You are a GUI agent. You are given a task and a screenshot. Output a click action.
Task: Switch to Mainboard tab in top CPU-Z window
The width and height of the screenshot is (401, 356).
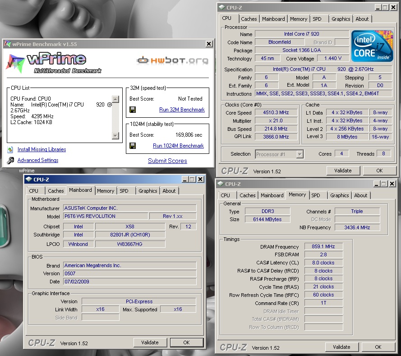tap(273, 19)
